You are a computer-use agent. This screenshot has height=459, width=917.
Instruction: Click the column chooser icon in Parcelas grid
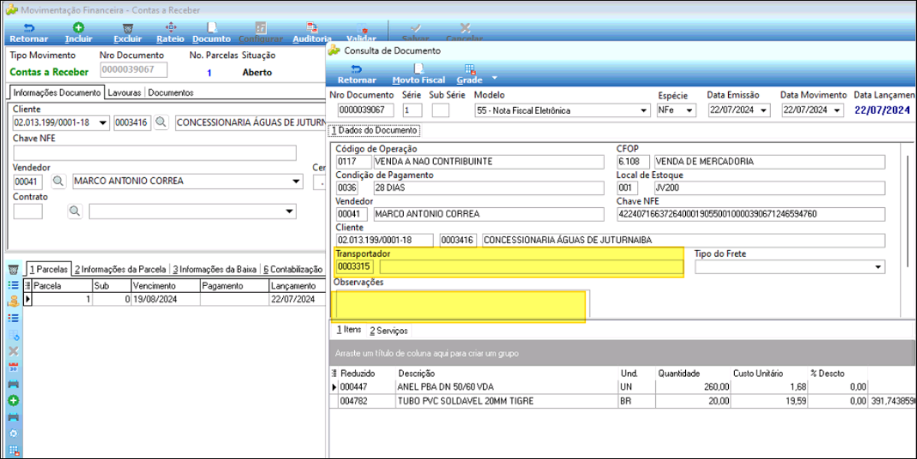pyautogui.click(x=28, y=286)
